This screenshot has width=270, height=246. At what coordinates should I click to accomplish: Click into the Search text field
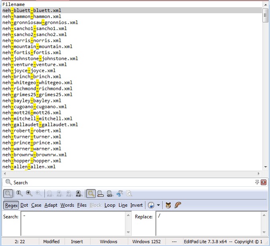coord(74,224)
